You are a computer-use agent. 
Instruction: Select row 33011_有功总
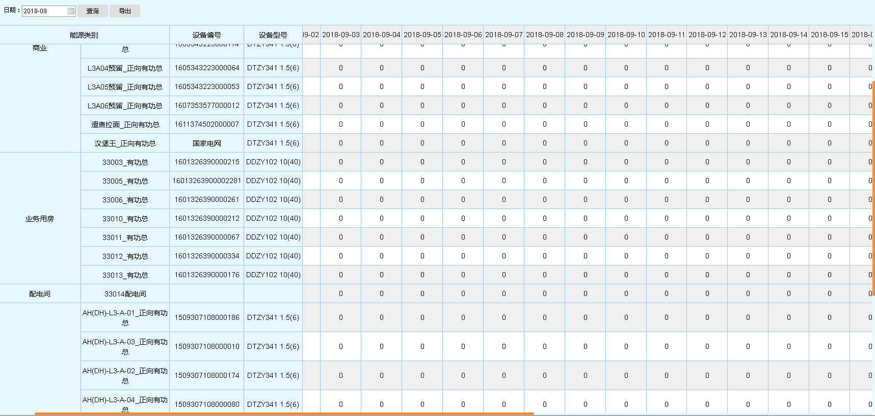pyautogui.click(x=125, y=237)
